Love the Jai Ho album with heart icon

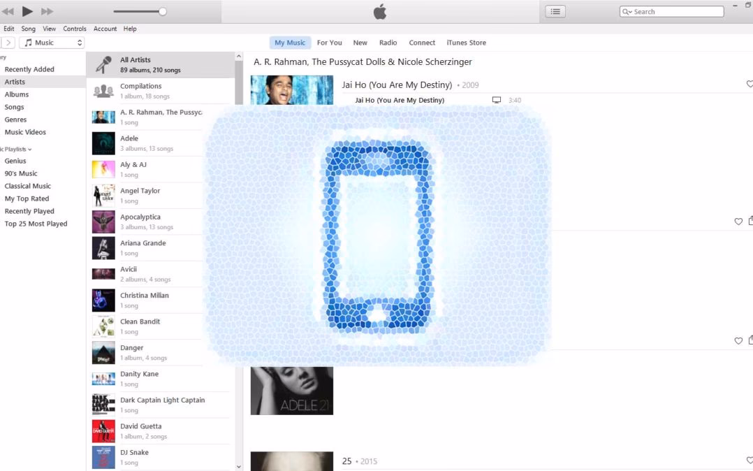coord(750,83)
